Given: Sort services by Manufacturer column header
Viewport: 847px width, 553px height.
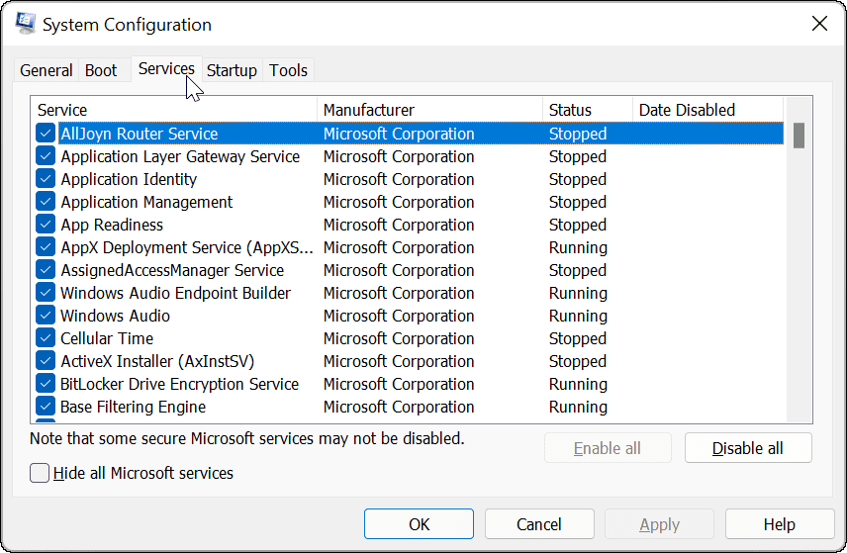Looking at the screenshot, I should [429, 110].
